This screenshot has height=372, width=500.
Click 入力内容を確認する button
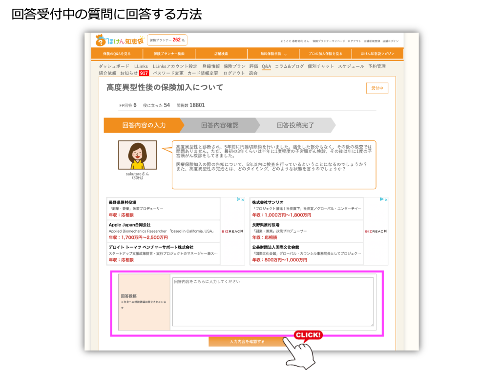[247, 341]
